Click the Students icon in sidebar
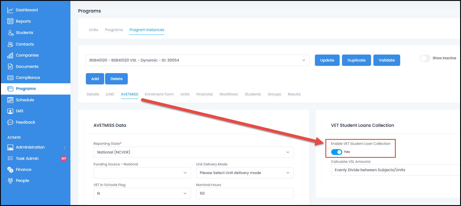 10,33
